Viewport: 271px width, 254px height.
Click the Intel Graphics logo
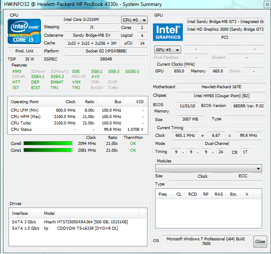(x=168, y=32)
